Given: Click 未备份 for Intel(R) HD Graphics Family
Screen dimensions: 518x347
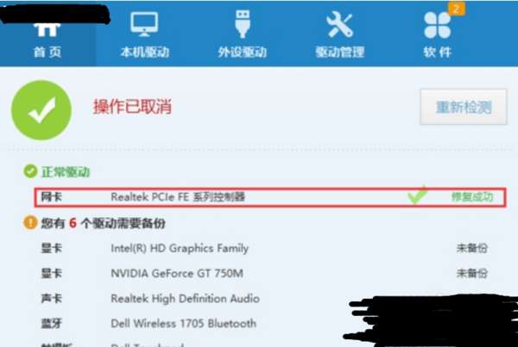Looking at the screenshot, I should click(x=472, y=248).
